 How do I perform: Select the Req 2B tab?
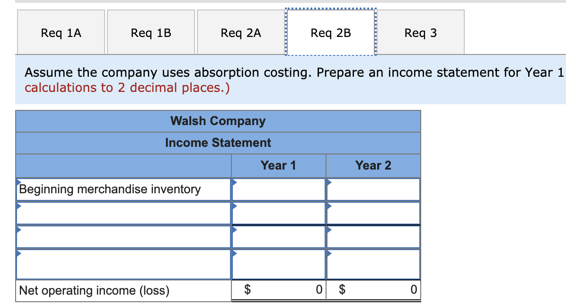pyautogui.click(x=330, y=32)
